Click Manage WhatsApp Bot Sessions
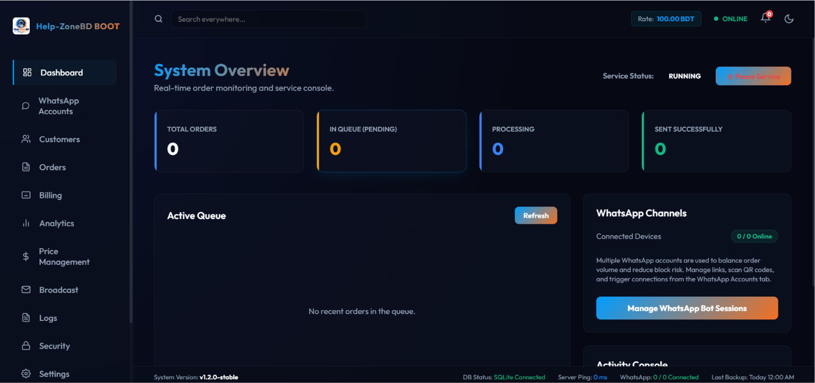Screen dimensions: 815x383 coord(687,308)
